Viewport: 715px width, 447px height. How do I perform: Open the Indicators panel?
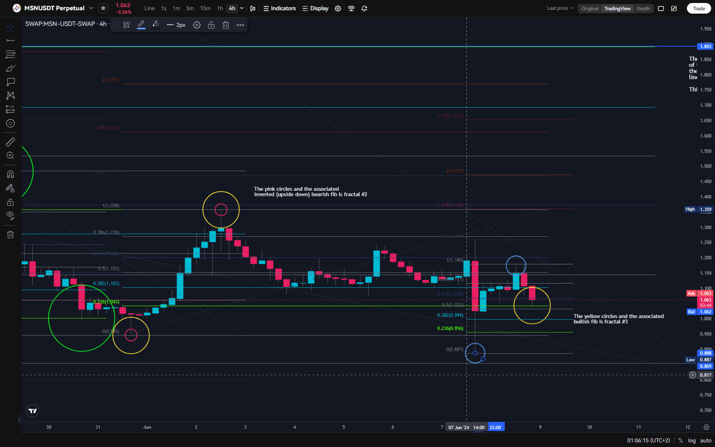(x=280, y=9)
